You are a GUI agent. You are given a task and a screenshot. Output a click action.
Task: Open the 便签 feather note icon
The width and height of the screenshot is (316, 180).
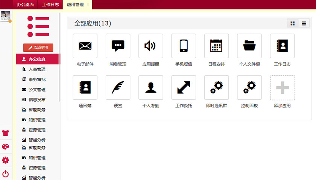118,87
